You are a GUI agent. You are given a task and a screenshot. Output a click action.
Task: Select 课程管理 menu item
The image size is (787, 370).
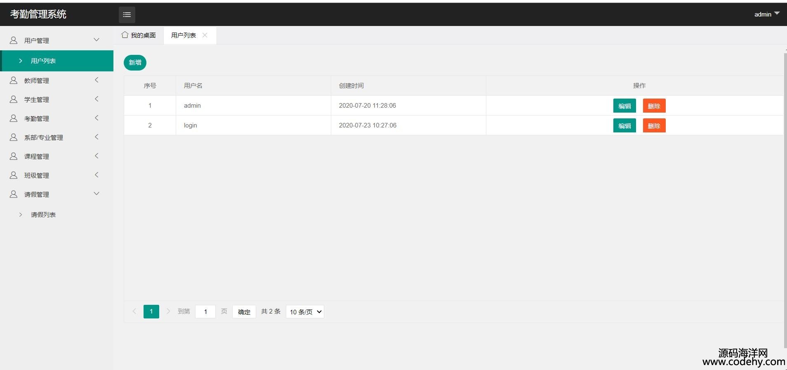(57, 156)
